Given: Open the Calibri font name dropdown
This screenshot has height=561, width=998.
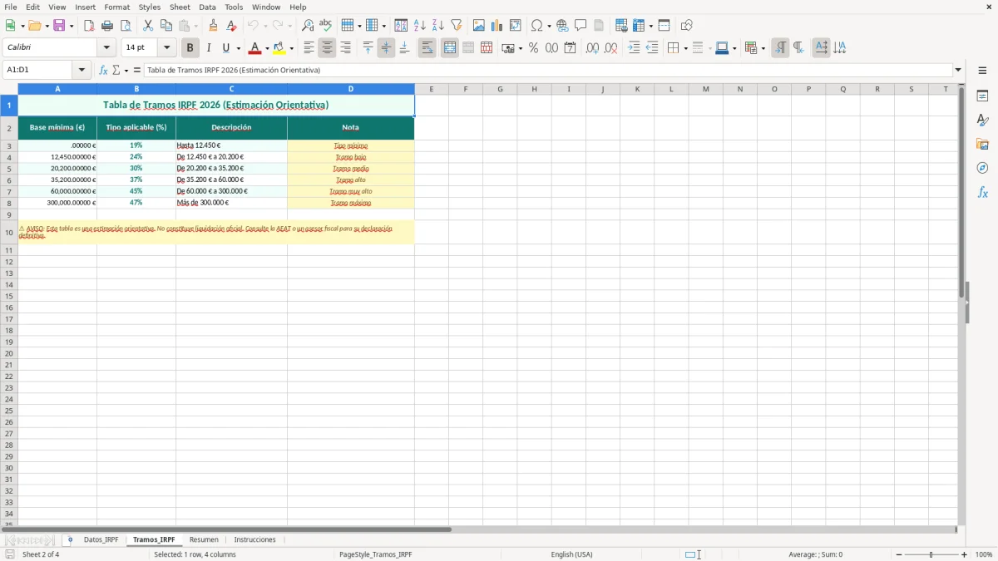Looking at the screenshot, I should click(106, 48).
